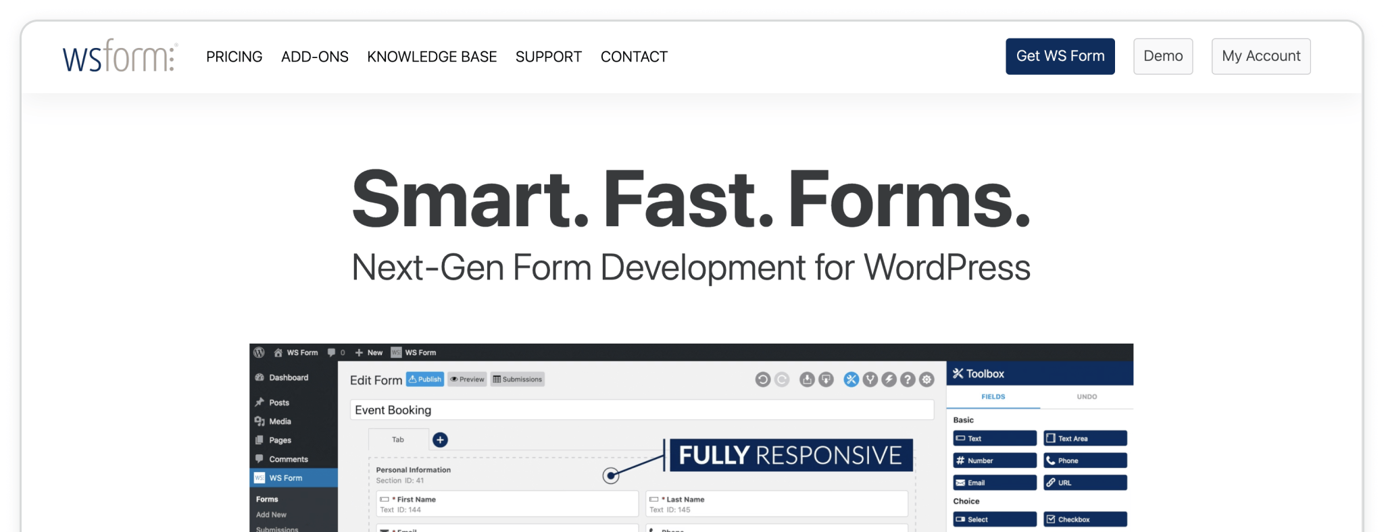Select the URL field in Toolbox
1384x532 pixels.
coord(1085,483)
